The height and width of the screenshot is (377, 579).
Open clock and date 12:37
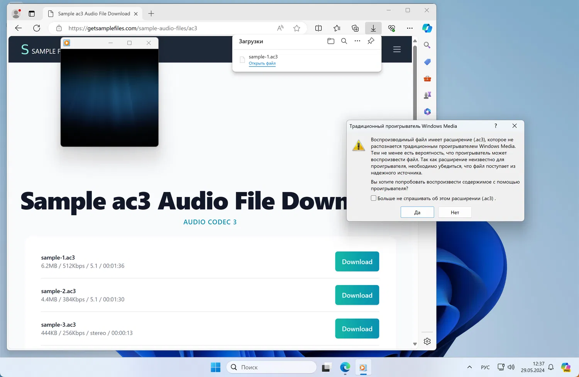coord(533,367)
